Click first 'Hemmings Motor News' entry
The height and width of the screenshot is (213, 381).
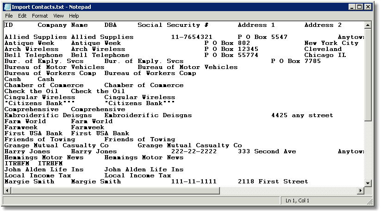point(44,157)
